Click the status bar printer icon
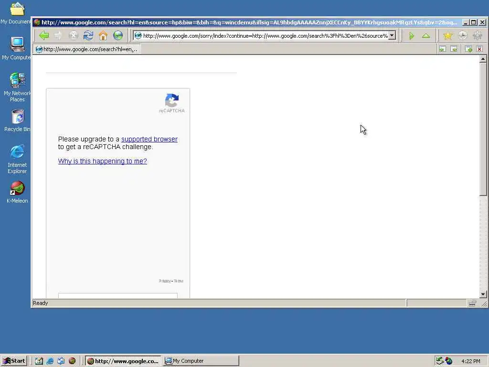Screen dimensions: 489x367 point(472,302)
